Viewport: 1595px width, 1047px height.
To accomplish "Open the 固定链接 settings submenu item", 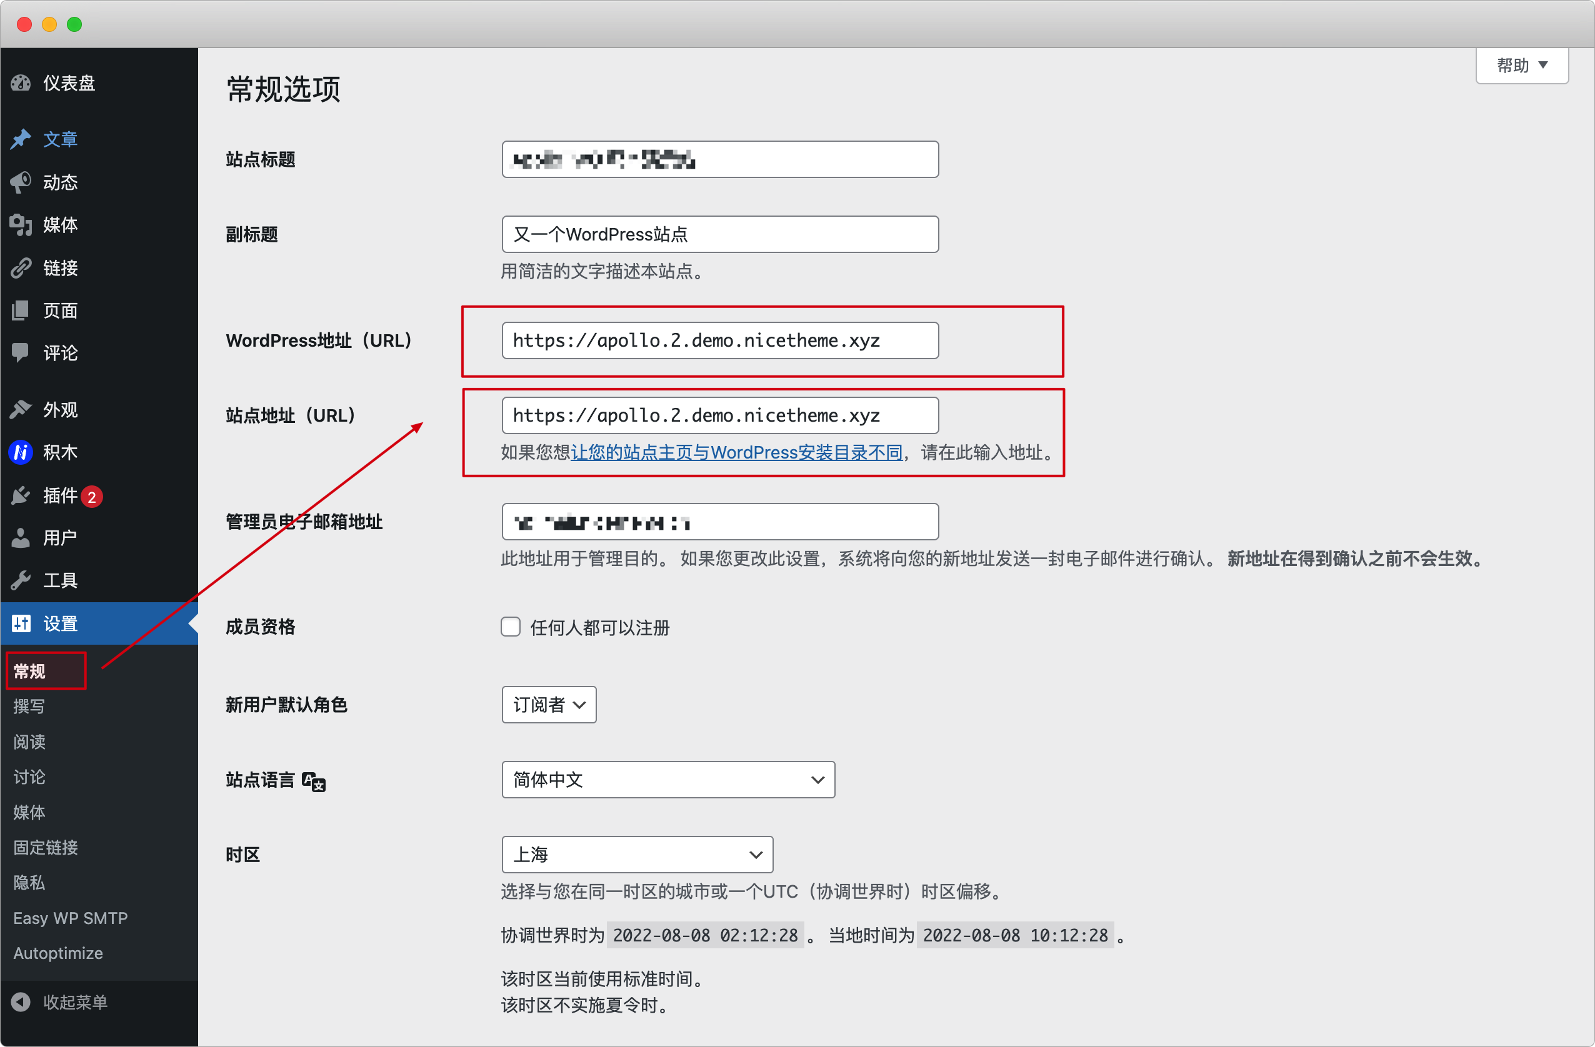I will click(46, 847).
